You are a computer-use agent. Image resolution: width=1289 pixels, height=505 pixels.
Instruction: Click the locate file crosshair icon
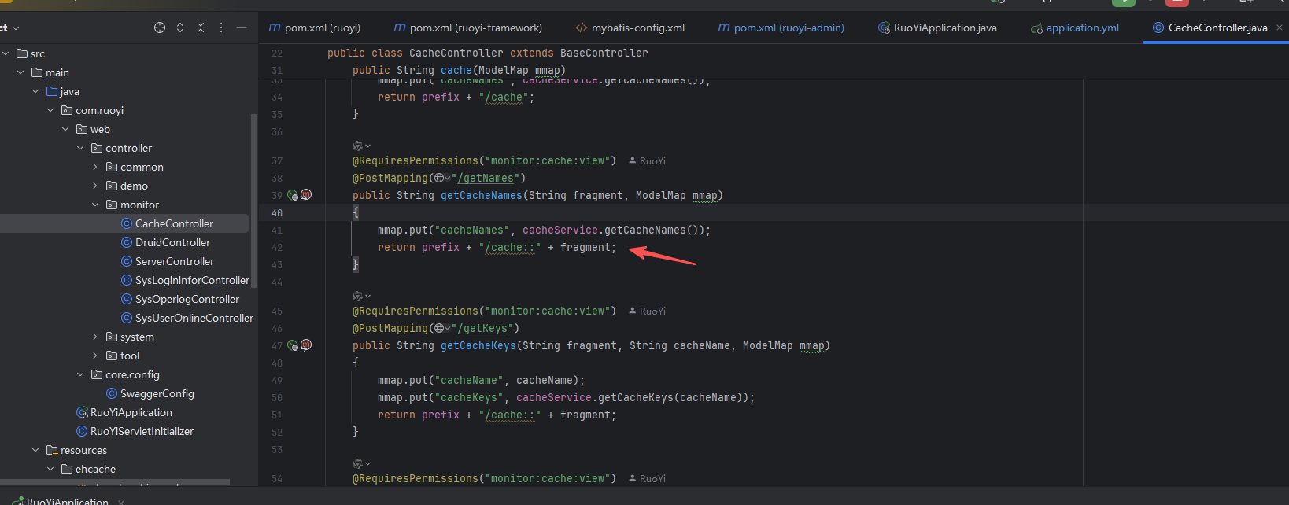click(160, 28)
